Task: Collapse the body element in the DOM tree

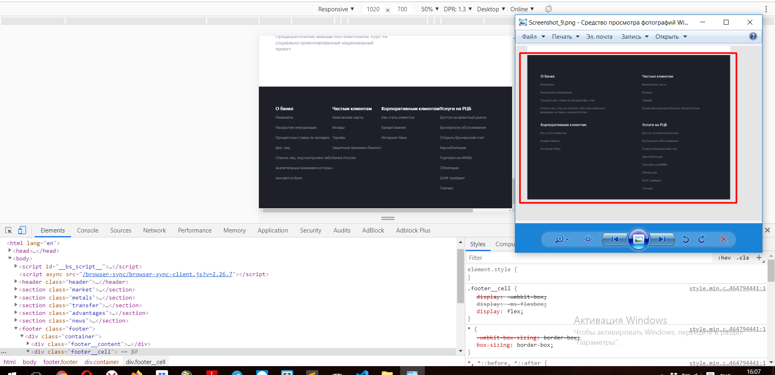Action: [x=10, y=258]
